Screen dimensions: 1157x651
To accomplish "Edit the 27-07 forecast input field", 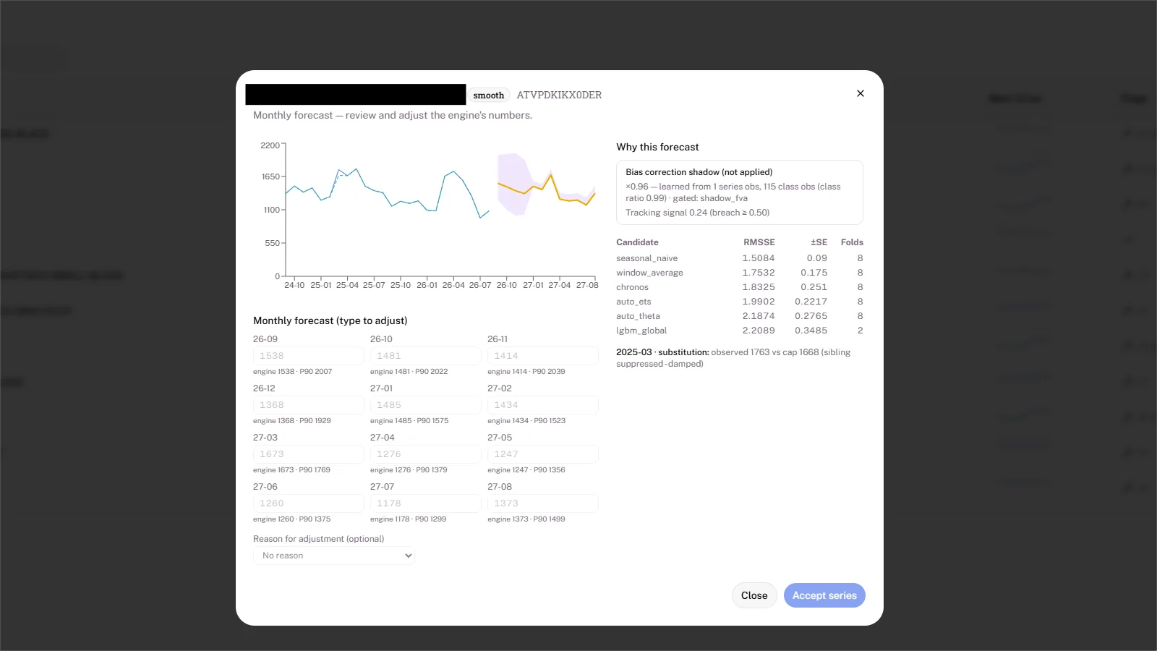I will click(x=426, y=503).
